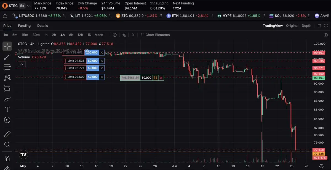Click the Open Interest label
Viewport: 331px width, 170px height.
(135, 3)
